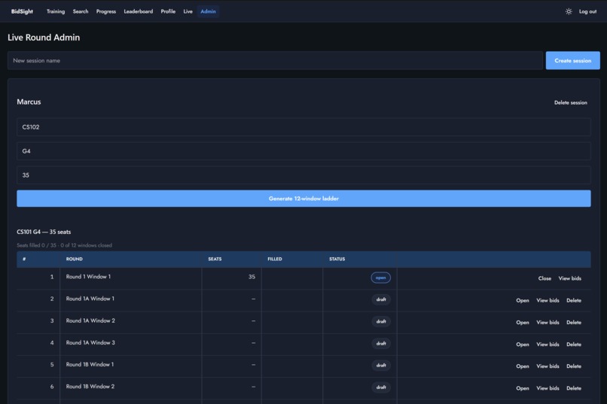
Task: Click the 'CS101 G4 — 35 seats' heading
Action: (44, 232)
